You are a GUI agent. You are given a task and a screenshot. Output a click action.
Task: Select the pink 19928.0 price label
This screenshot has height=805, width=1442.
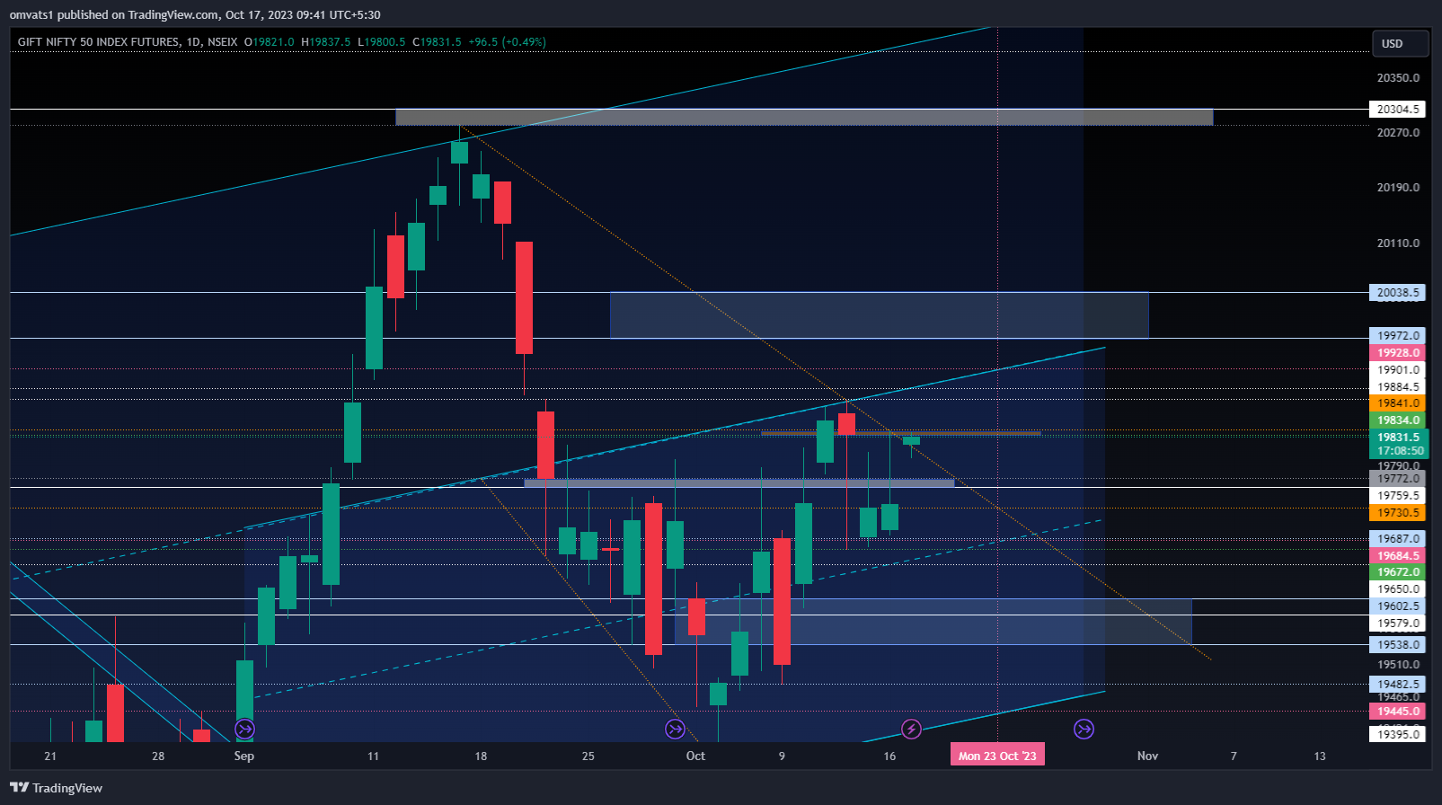tap(1398, 353)
